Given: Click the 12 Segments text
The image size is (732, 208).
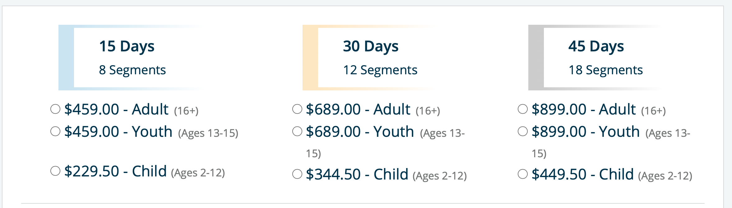Looking at the screenshot, I should point(380,70).
